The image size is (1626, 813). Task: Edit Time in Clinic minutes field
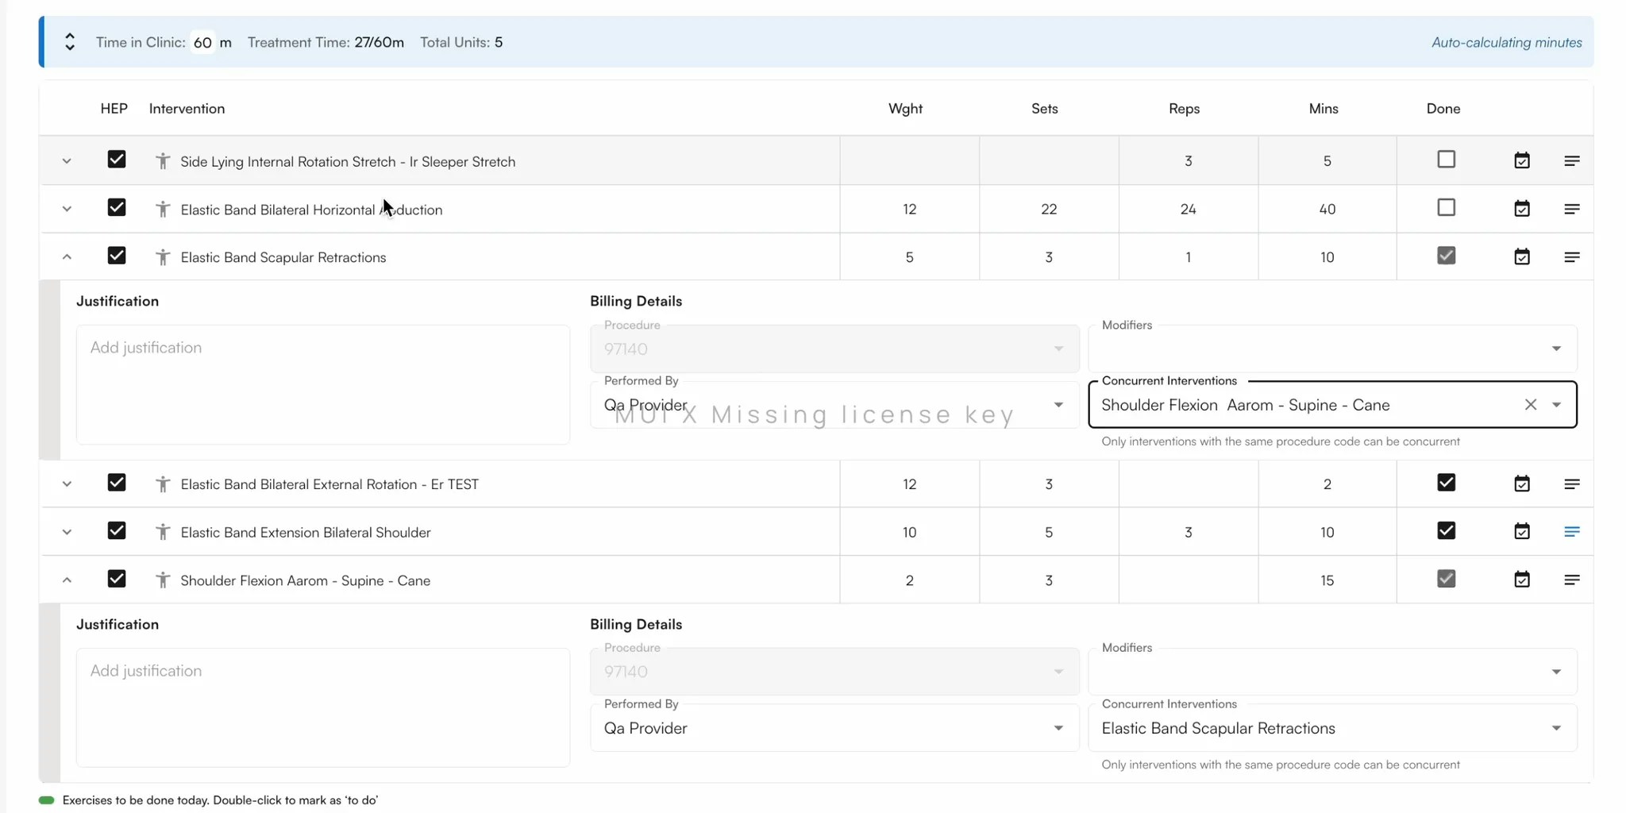202,42
